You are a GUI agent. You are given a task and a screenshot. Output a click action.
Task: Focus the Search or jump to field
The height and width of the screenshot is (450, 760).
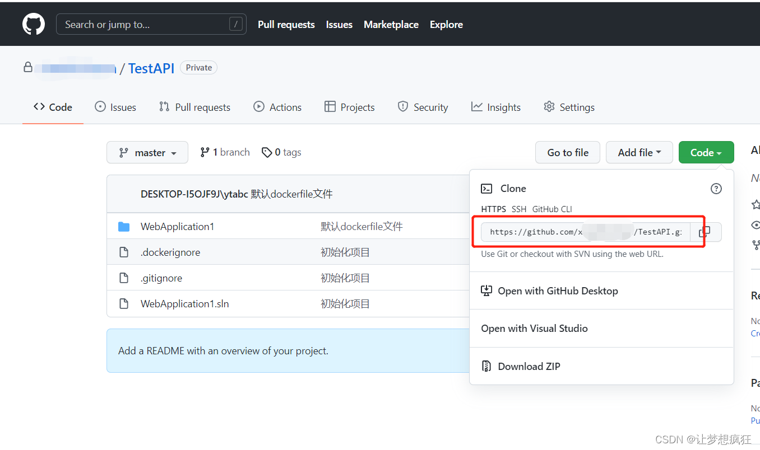[151, 24]
